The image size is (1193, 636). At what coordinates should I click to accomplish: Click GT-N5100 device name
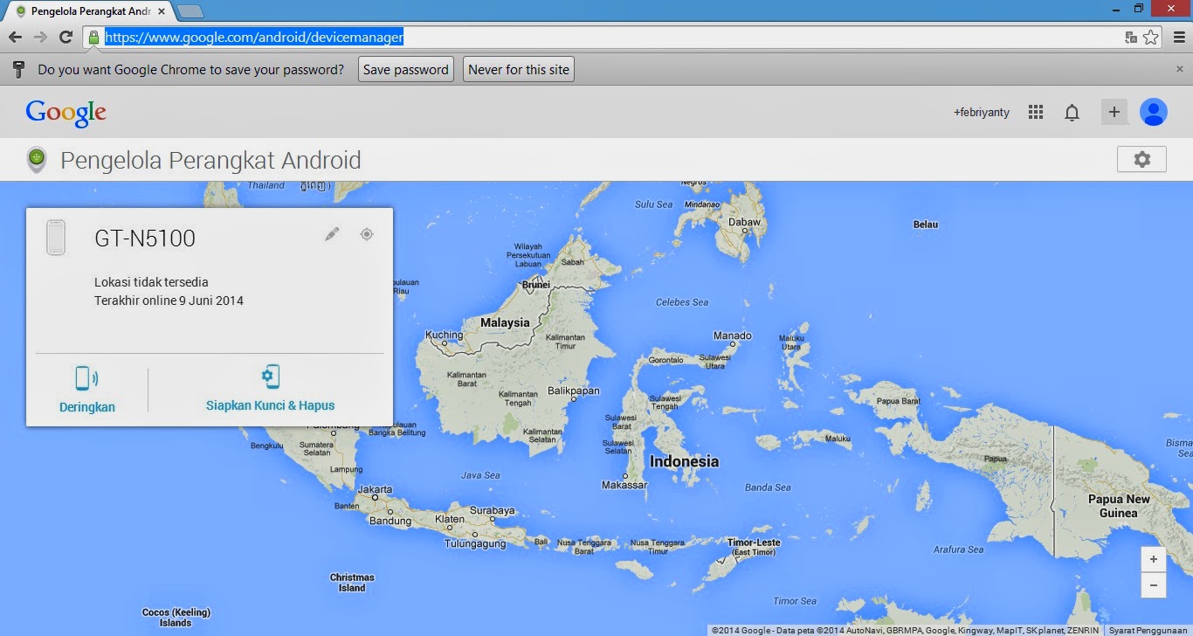[x=145, y=238]
